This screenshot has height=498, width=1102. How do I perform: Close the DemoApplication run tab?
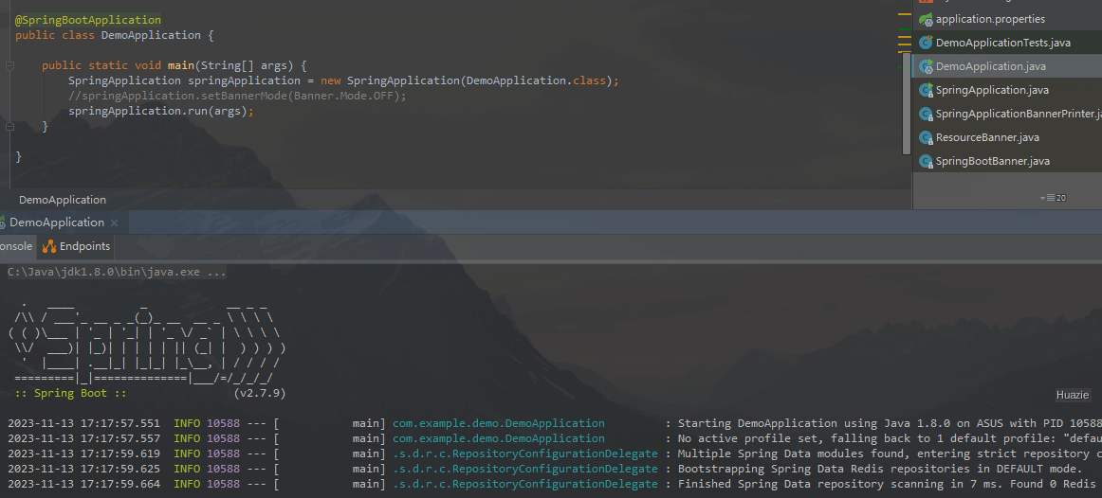click(115, 223)
